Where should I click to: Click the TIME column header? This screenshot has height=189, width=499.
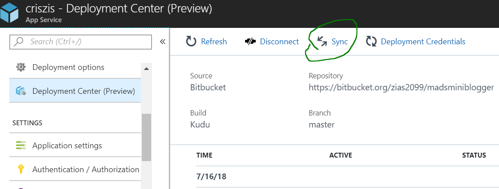click(x=204, y=155)
